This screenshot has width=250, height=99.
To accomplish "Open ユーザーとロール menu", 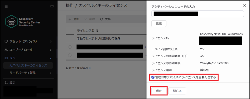I will pos(28,50).
